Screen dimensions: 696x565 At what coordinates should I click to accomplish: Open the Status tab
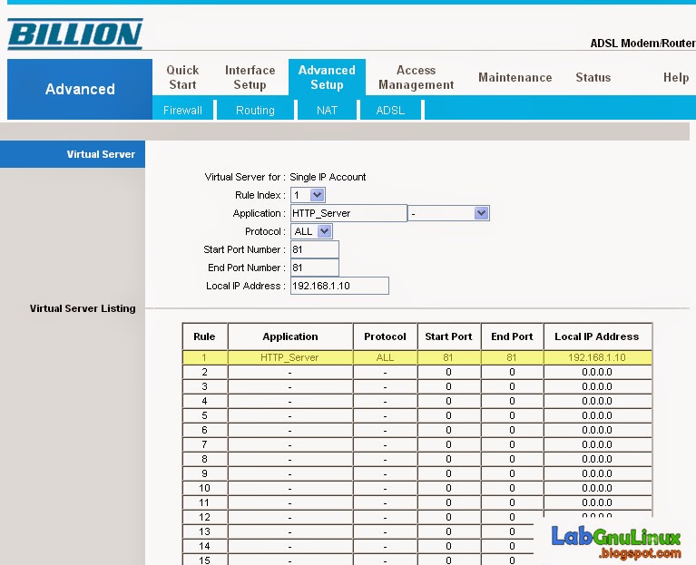593,77
